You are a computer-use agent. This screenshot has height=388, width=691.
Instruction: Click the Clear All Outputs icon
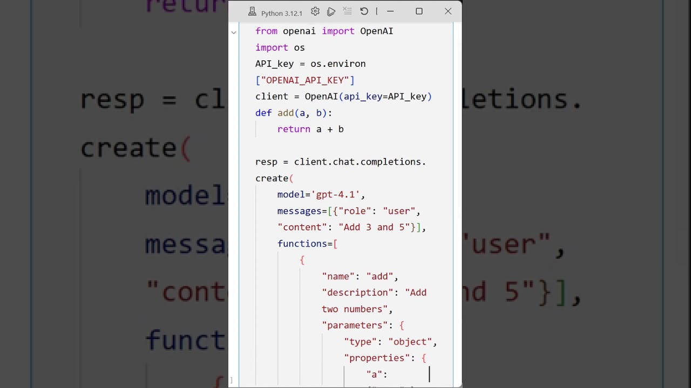347,11
